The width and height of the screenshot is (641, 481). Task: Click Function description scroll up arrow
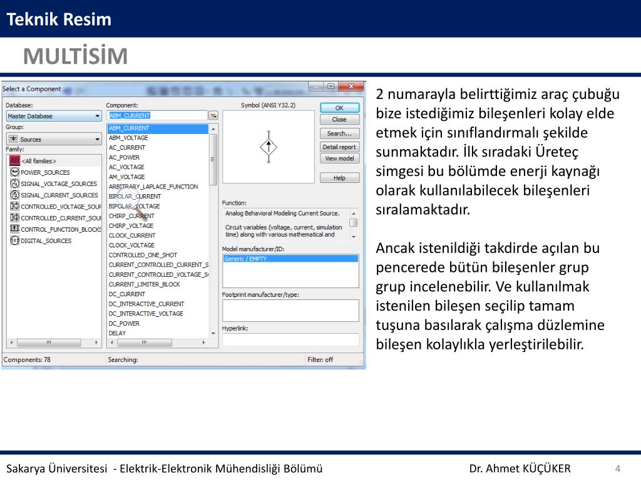354,214
